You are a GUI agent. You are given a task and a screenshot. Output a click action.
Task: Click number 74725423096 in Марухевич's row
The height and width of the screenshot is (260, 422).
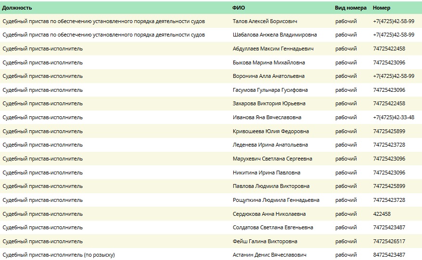pos(389,159)
